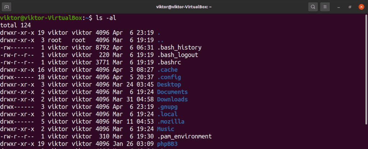The image size is (368, 149).
Task: Click the Downloads directory name
Action: coord(172,99)
